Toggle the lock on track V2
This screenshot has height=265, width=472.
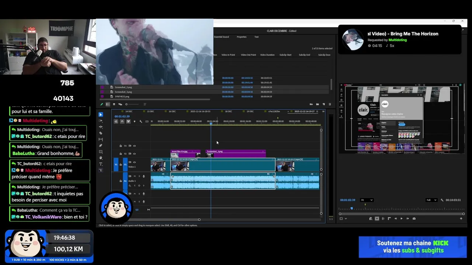point(121,154)
